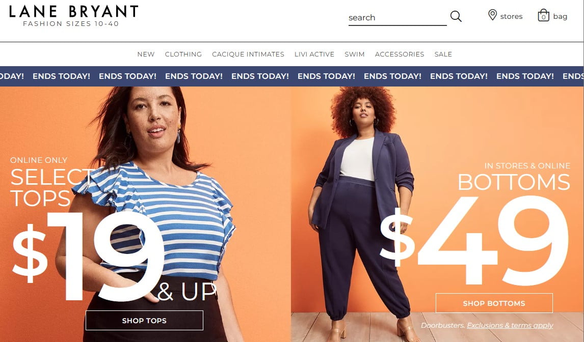The width and height of the screenshot is (584, 342).
Task: Click the bag text link
Action: 560,16
